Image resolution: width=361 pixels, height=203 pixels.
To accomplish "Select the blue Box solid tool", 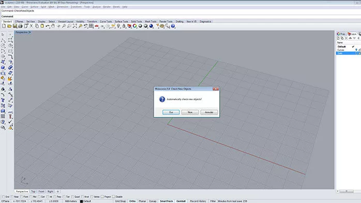I will coord(3,68).
